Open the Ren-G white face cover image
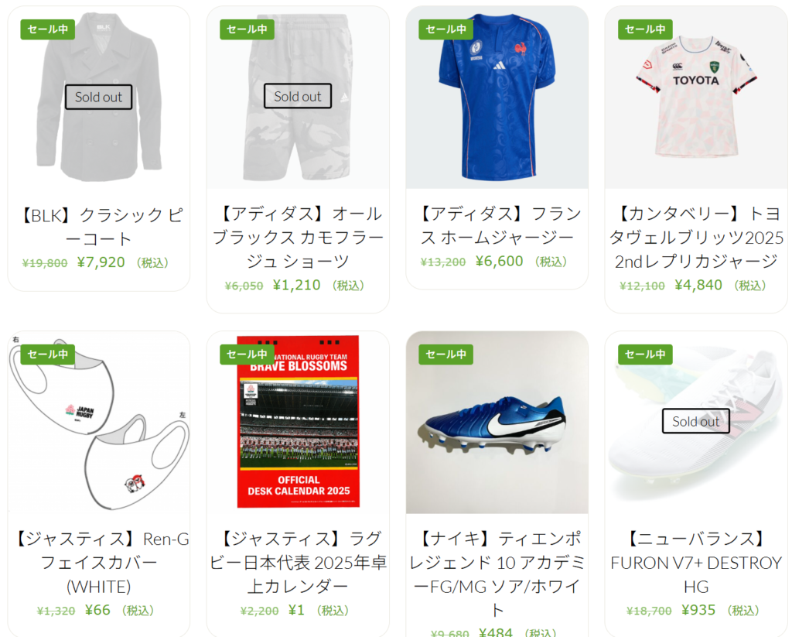The width and height of the screenshot is (792, 637). (x=99, y=423)
